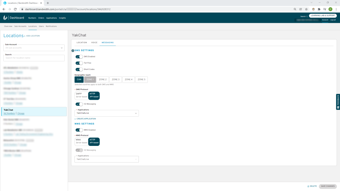Open the Messaging settings tab
The image size is (340, 191).
coord(108,43)
